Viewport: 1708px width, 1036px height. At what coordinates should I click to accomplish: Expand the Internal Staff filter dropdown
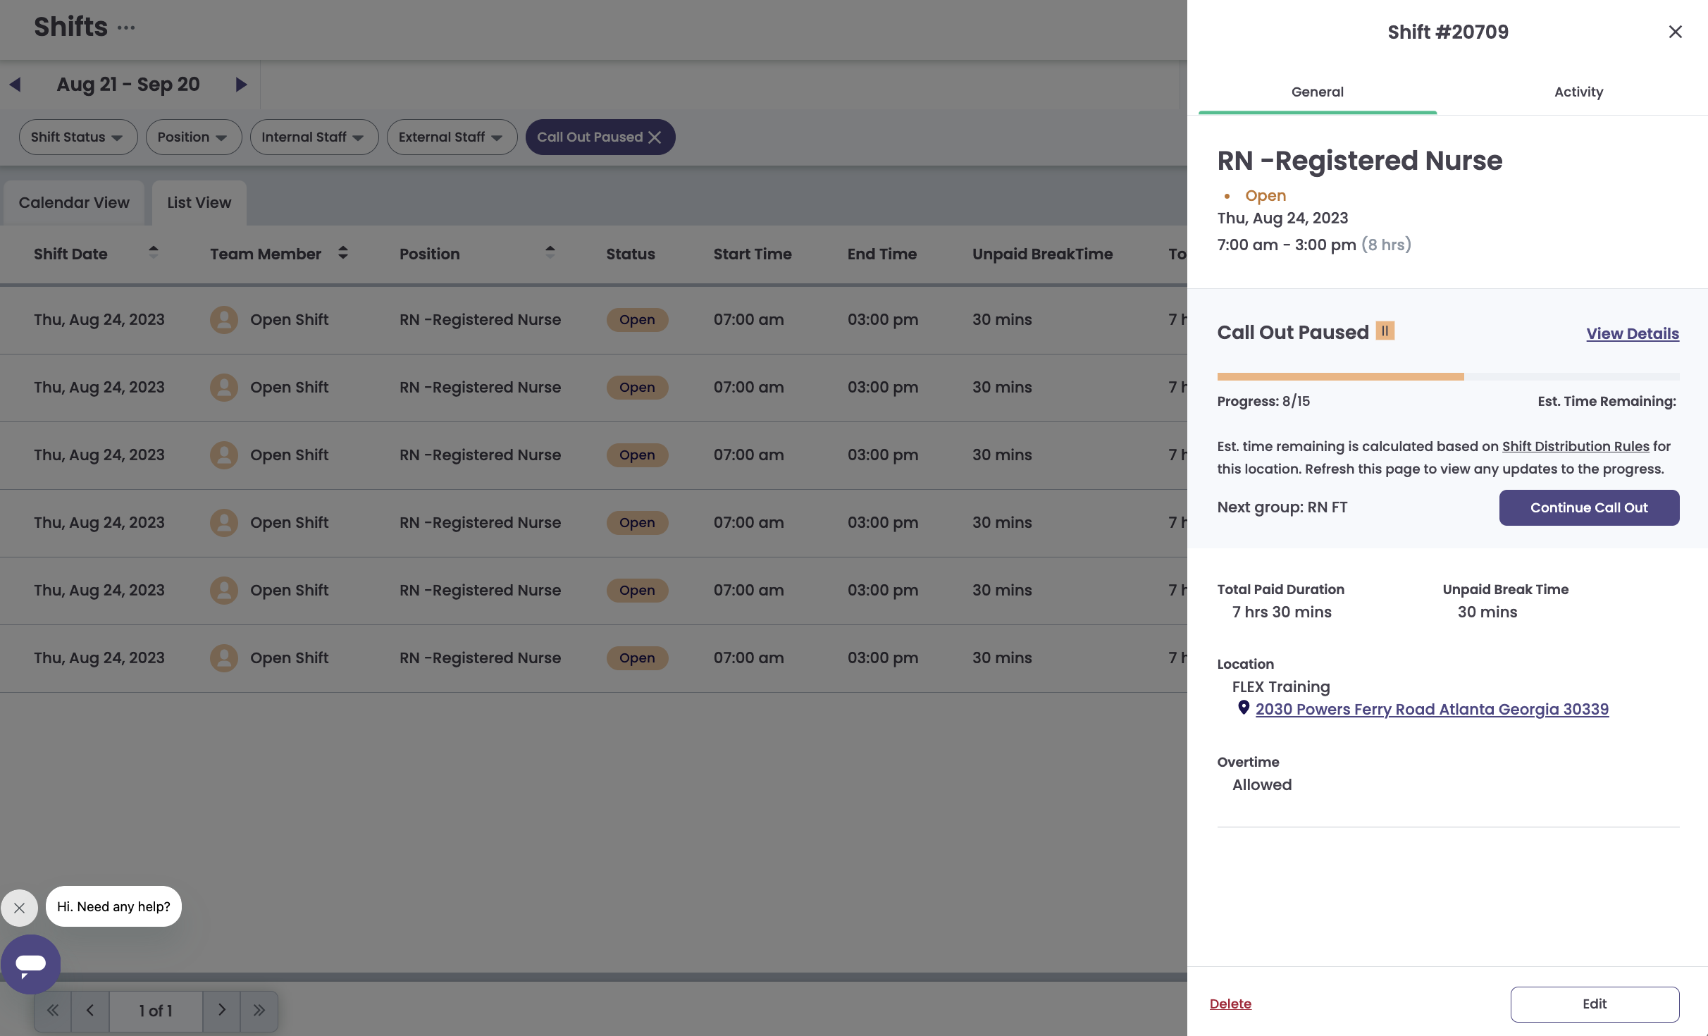314,137
